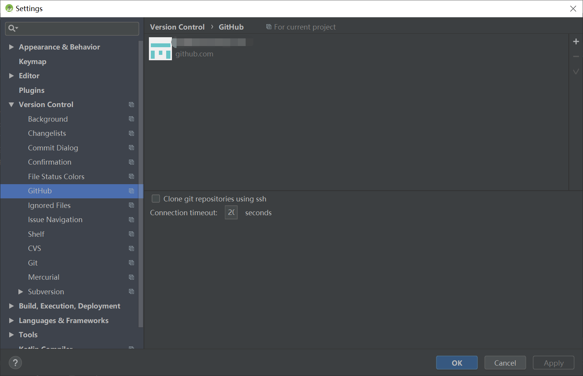Click the project-level icon beside Background
583x376 pixels.
[131, 119]
